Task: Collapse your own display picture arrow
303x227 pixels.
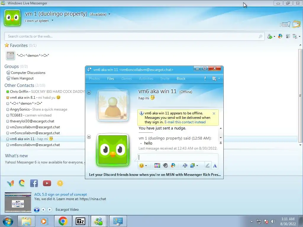Action: click(89, 137)
